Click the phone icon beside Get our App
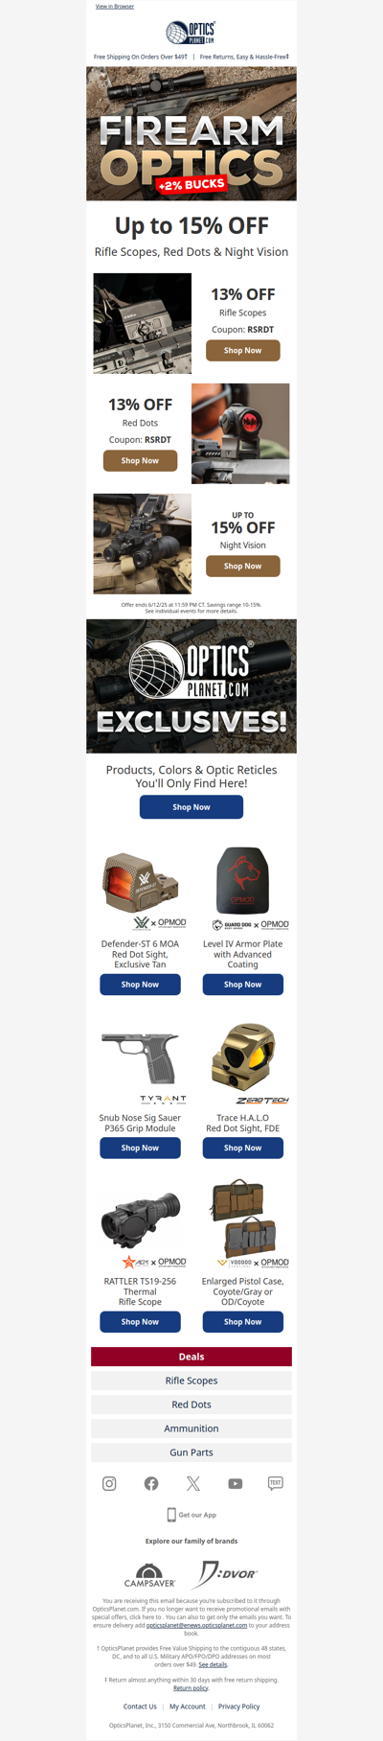 [171, 1515]
